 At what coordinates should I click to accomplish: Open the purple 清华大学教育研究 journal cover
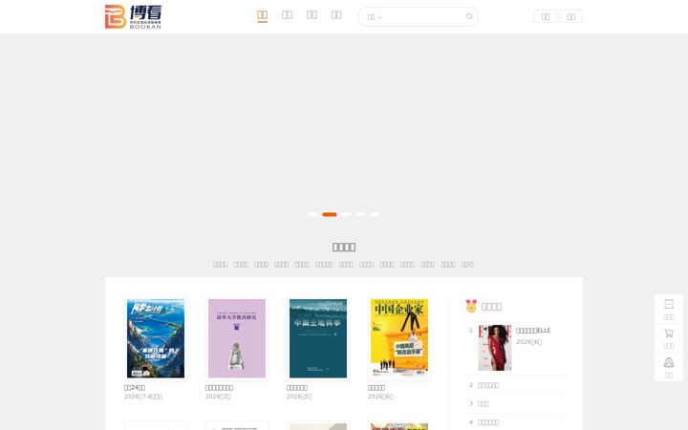click(237, 338)
